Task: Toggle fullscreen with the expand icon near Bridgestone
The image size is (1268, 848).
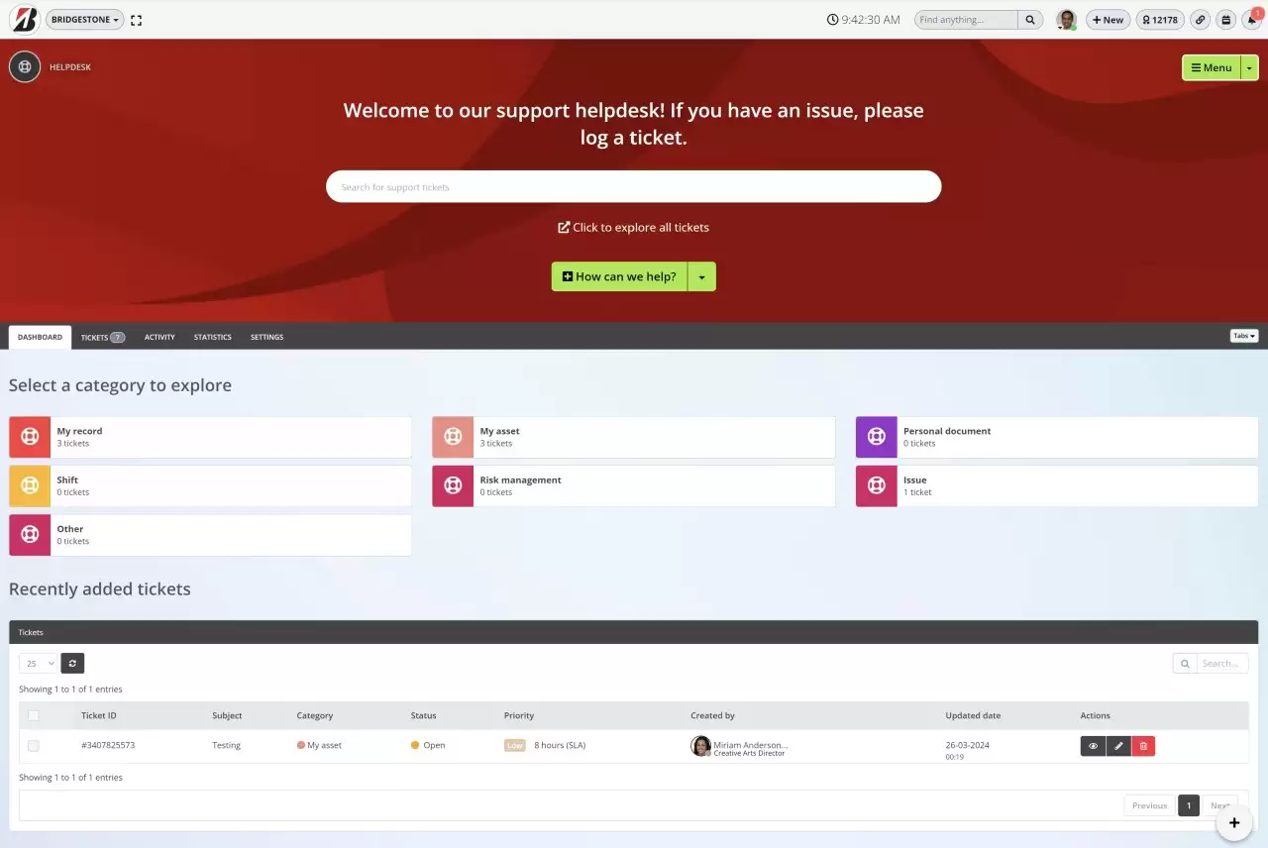Action: 136,19
